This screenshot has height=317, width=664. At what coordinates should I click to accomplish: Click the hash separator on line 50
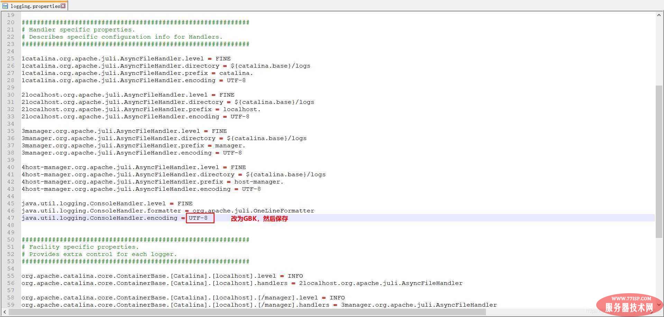point(136,240)
